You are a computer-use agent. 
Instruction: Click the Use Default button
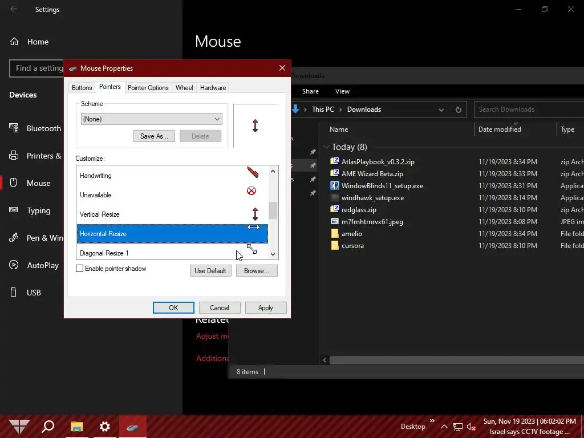pos(210,271)
